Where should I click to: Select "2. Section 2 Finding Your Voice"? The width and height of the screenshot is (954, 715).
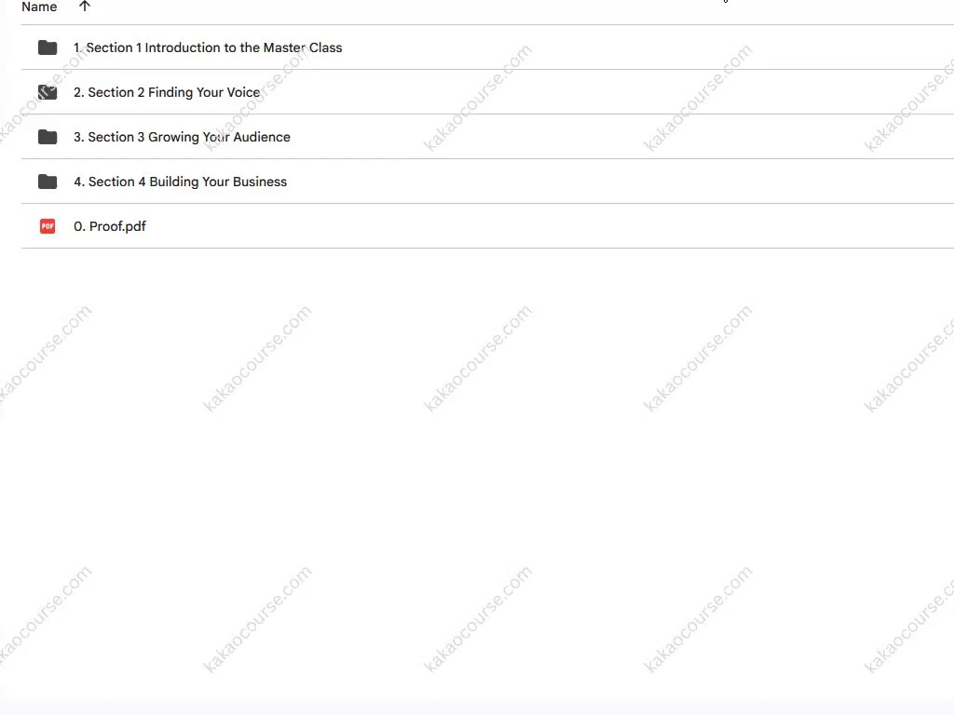tap(167, 92)
